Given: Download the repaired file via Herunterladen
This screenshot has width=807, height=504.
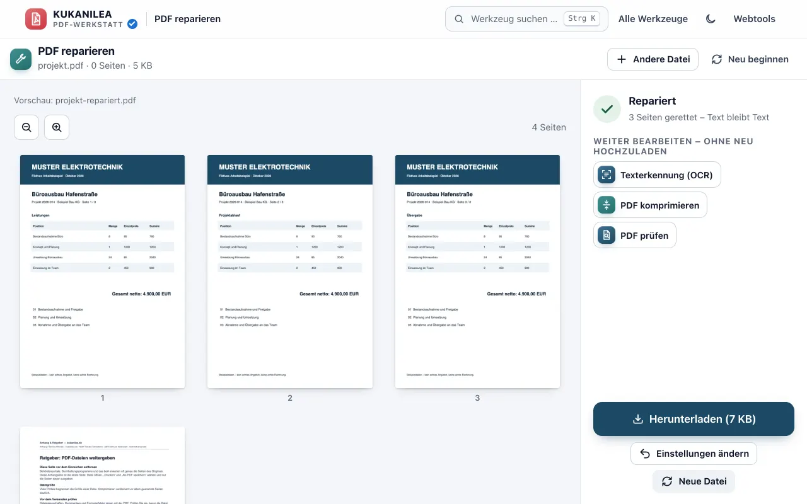Looking at the screenshot, I should (694, 419).
